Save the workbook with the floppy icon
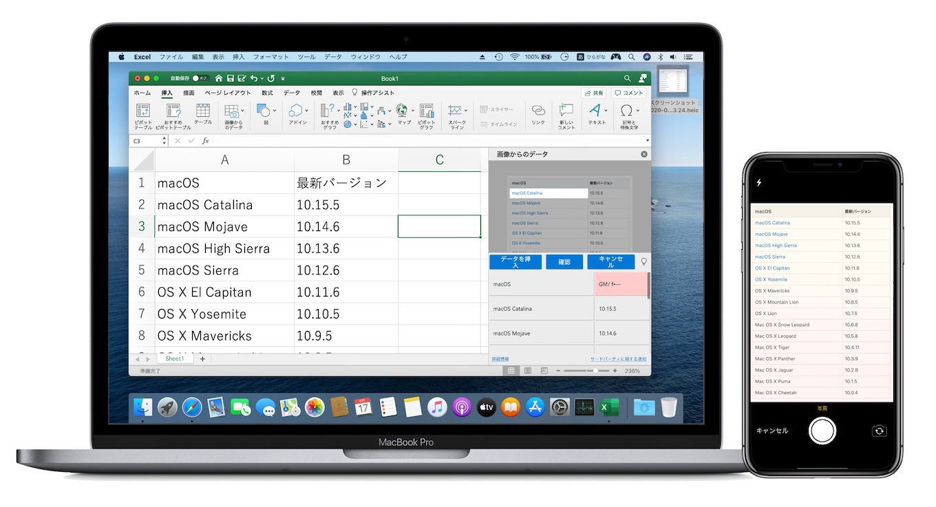936x507 pixels. pos(231,78)
